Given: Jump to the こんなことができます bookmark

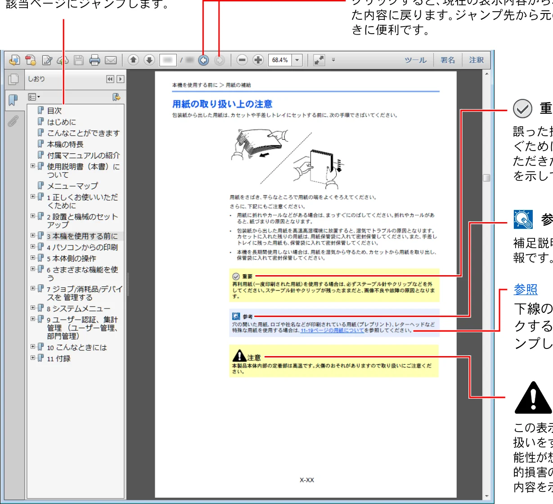Looking at the screenshot, I should [x=83, y=133].
